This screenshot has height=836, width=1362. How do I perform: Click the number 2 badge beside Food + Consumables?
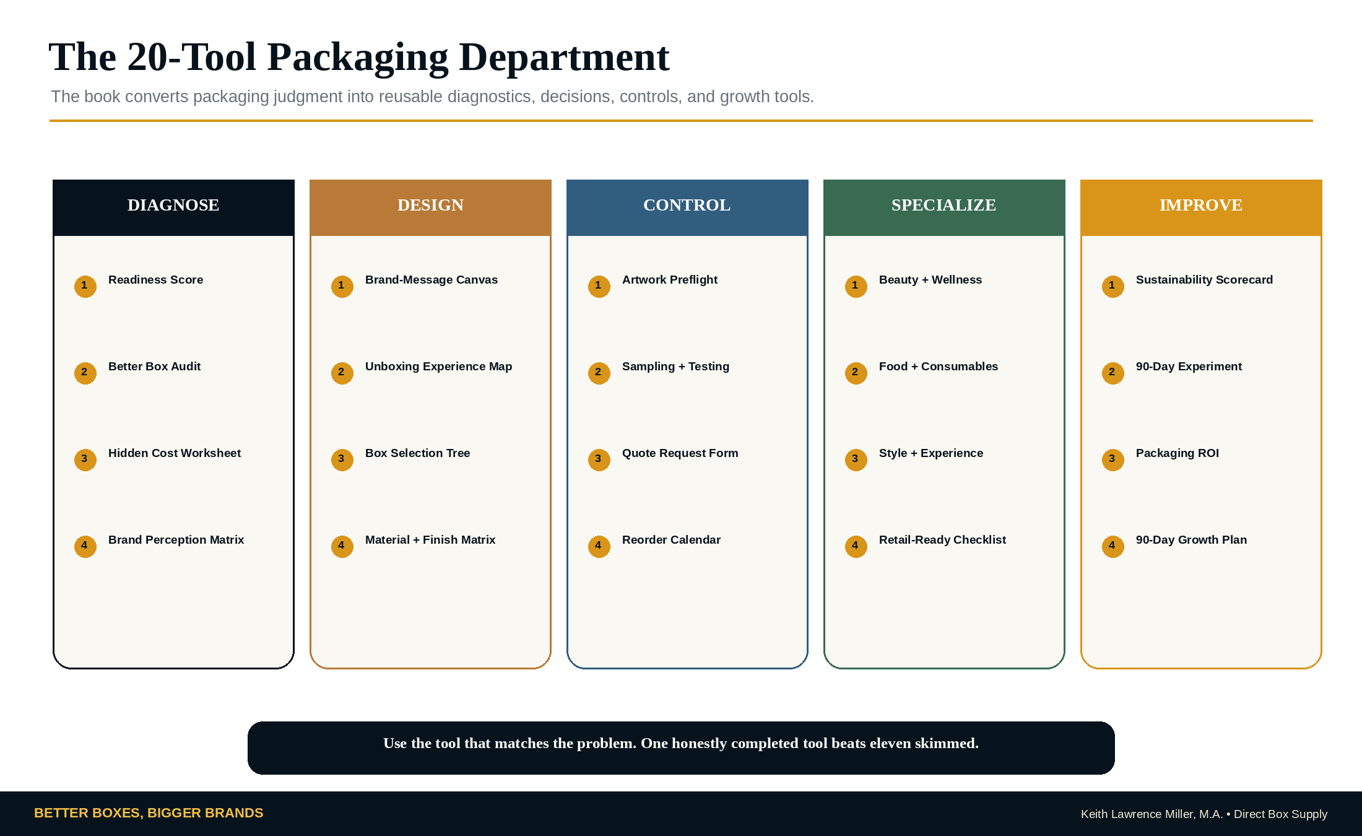point(856,373)
